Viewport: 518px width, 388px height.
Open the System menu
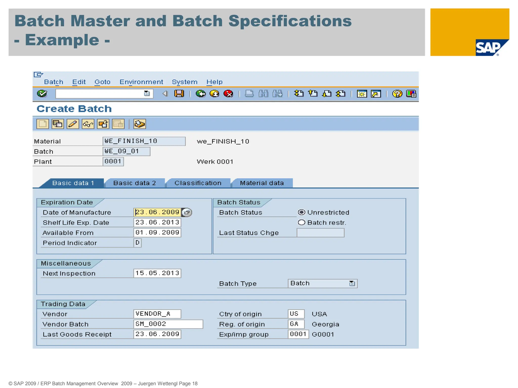click(185, 82)
